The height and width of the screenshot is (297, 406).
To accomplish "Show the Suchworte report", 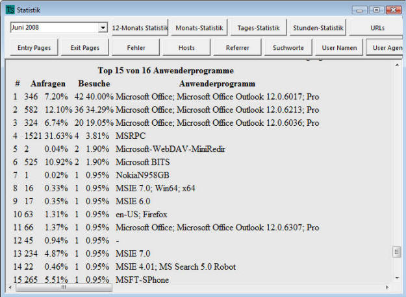I will point(288,47).
